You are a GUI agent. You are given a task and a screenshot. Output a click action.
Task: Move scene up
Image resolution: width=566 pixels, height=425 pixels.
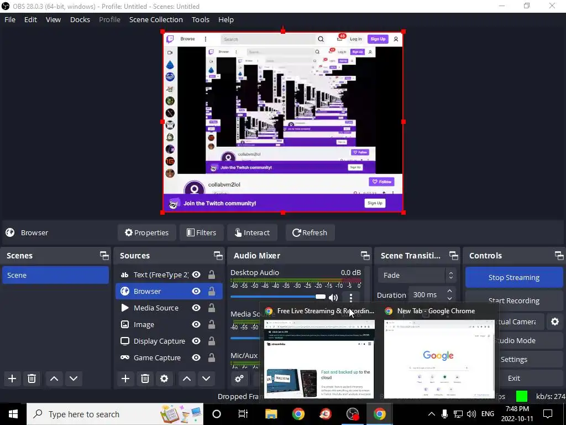tap(54, 379)
